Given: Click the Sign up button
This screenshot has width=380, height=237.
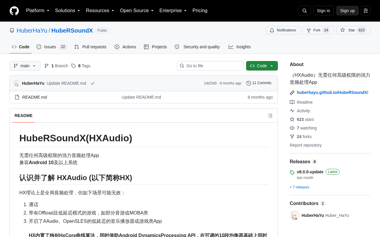Looking at the screenshot, I should (x=347, y=11).
